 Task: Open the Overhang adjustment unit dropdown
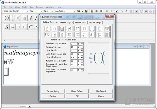click(82, 44)
